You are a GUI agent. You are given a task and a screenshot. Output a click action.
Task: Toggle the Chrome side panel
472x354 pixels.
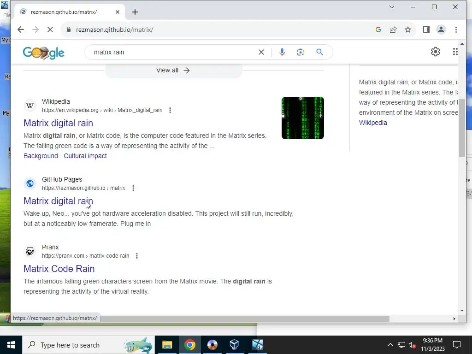[426, 29]
